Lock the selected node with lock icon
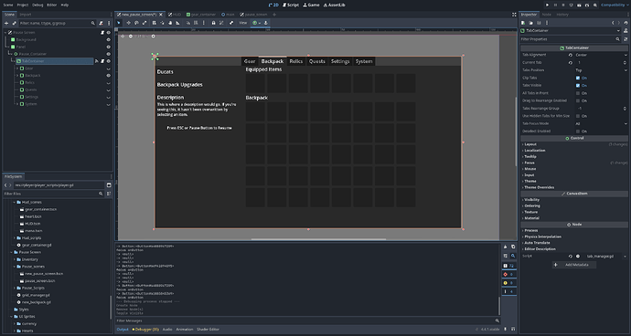The height and width of the screenshot is (336, 631). click(213, 23)
